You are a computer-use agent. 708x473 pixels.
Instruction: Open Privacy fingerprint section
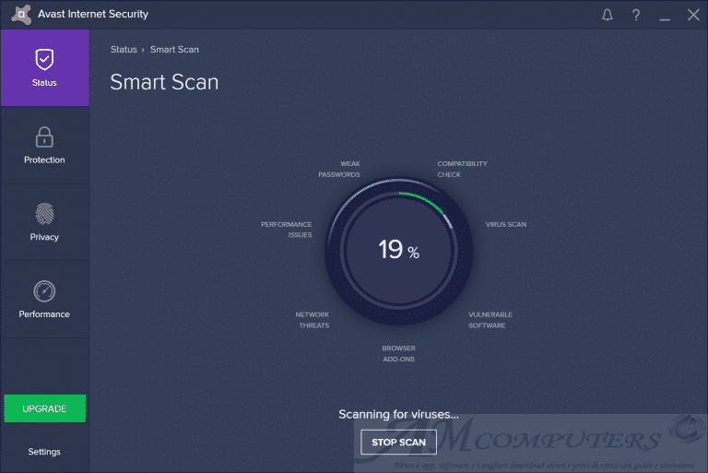[44, 222]
